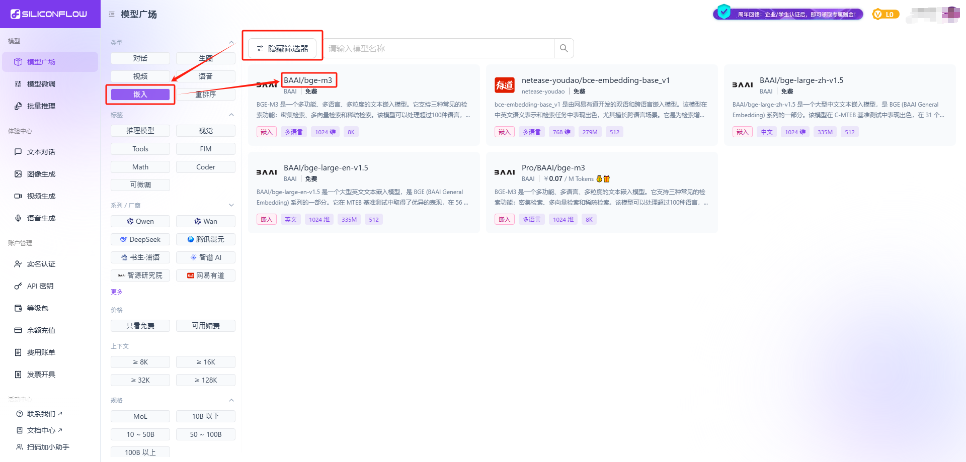This screenshot has width=966, height=462.
Task: Toggle the 视频 type filter
Action: click(140, 76)
